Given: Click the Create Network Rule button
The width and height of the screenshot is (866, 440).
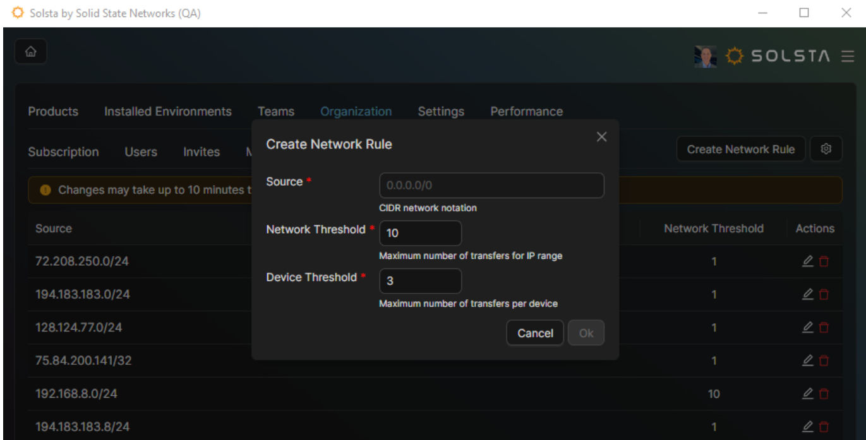Looking at the screenshot, I should pos(741,149).
